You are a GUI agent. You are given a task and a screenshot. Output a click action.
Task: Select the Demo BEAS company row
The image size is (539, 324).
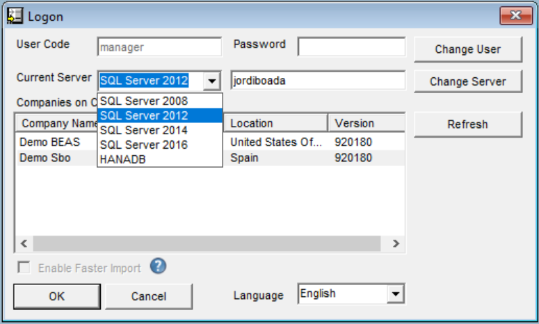tap(210, 142)
